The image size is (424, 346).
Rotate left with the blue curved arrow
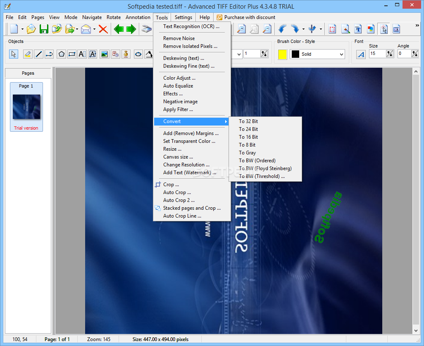click(x=282, y=28)
